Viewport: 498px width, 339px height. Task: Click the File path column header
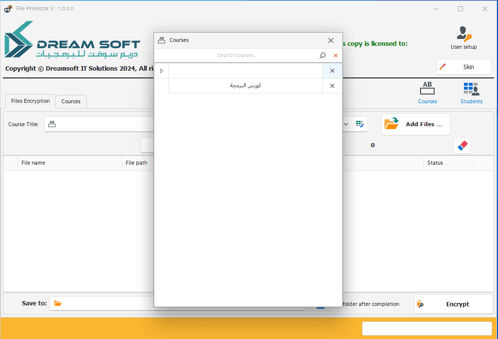(x=138, y=163)
